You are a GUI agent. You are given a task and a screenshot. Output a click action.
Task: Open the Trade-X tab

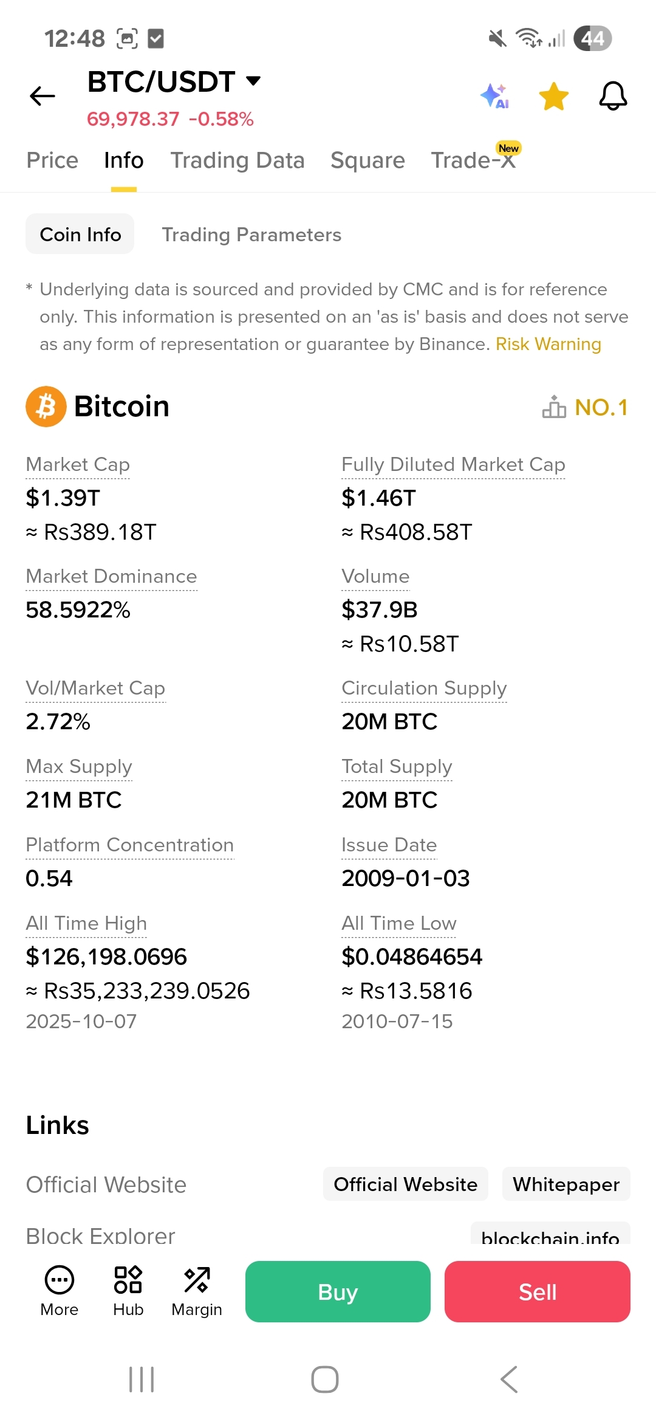coord(473,160)
